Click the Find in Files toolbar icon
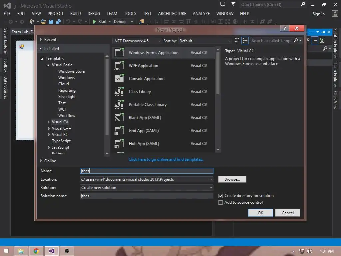 [x=142, y=22]
